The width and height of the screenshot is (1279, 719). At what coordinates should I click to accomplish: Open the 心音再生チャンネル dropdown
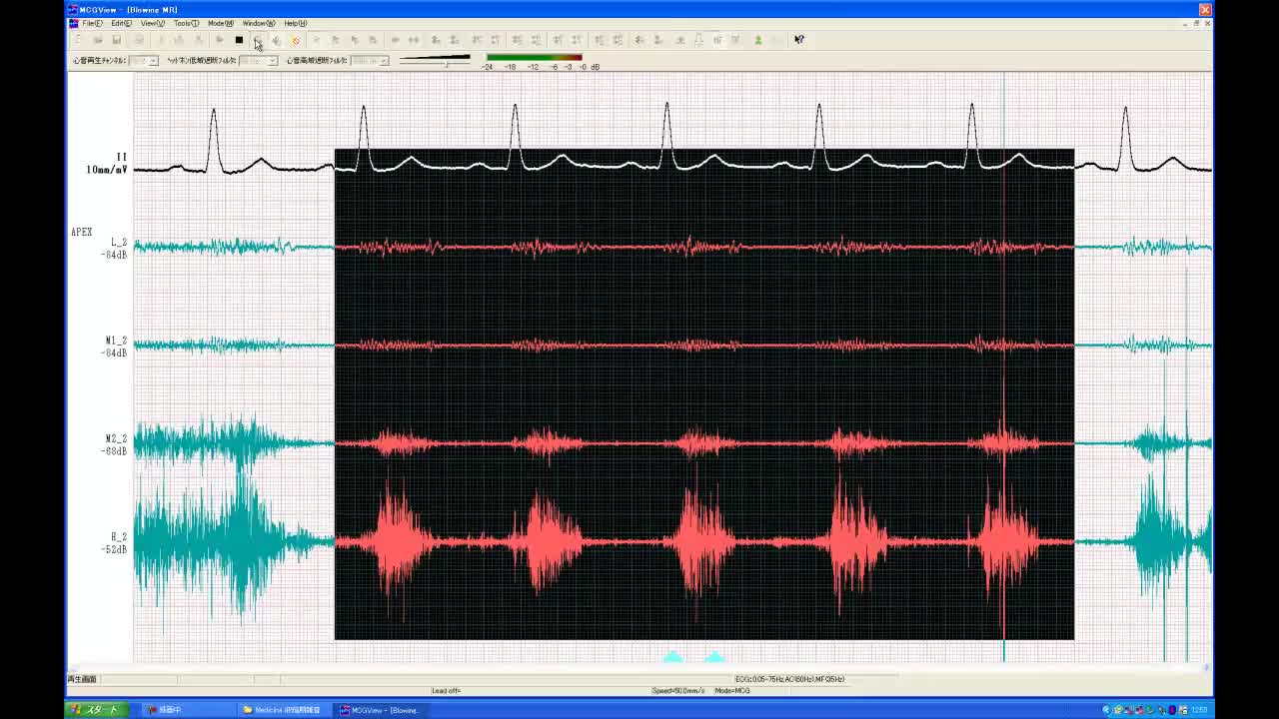point(153,61)
